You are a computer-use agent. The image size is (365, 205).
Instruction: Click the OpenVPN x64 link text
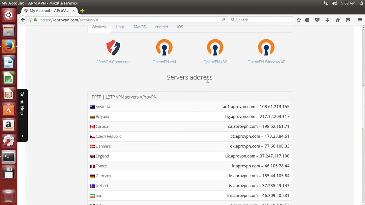click(164, 62)
